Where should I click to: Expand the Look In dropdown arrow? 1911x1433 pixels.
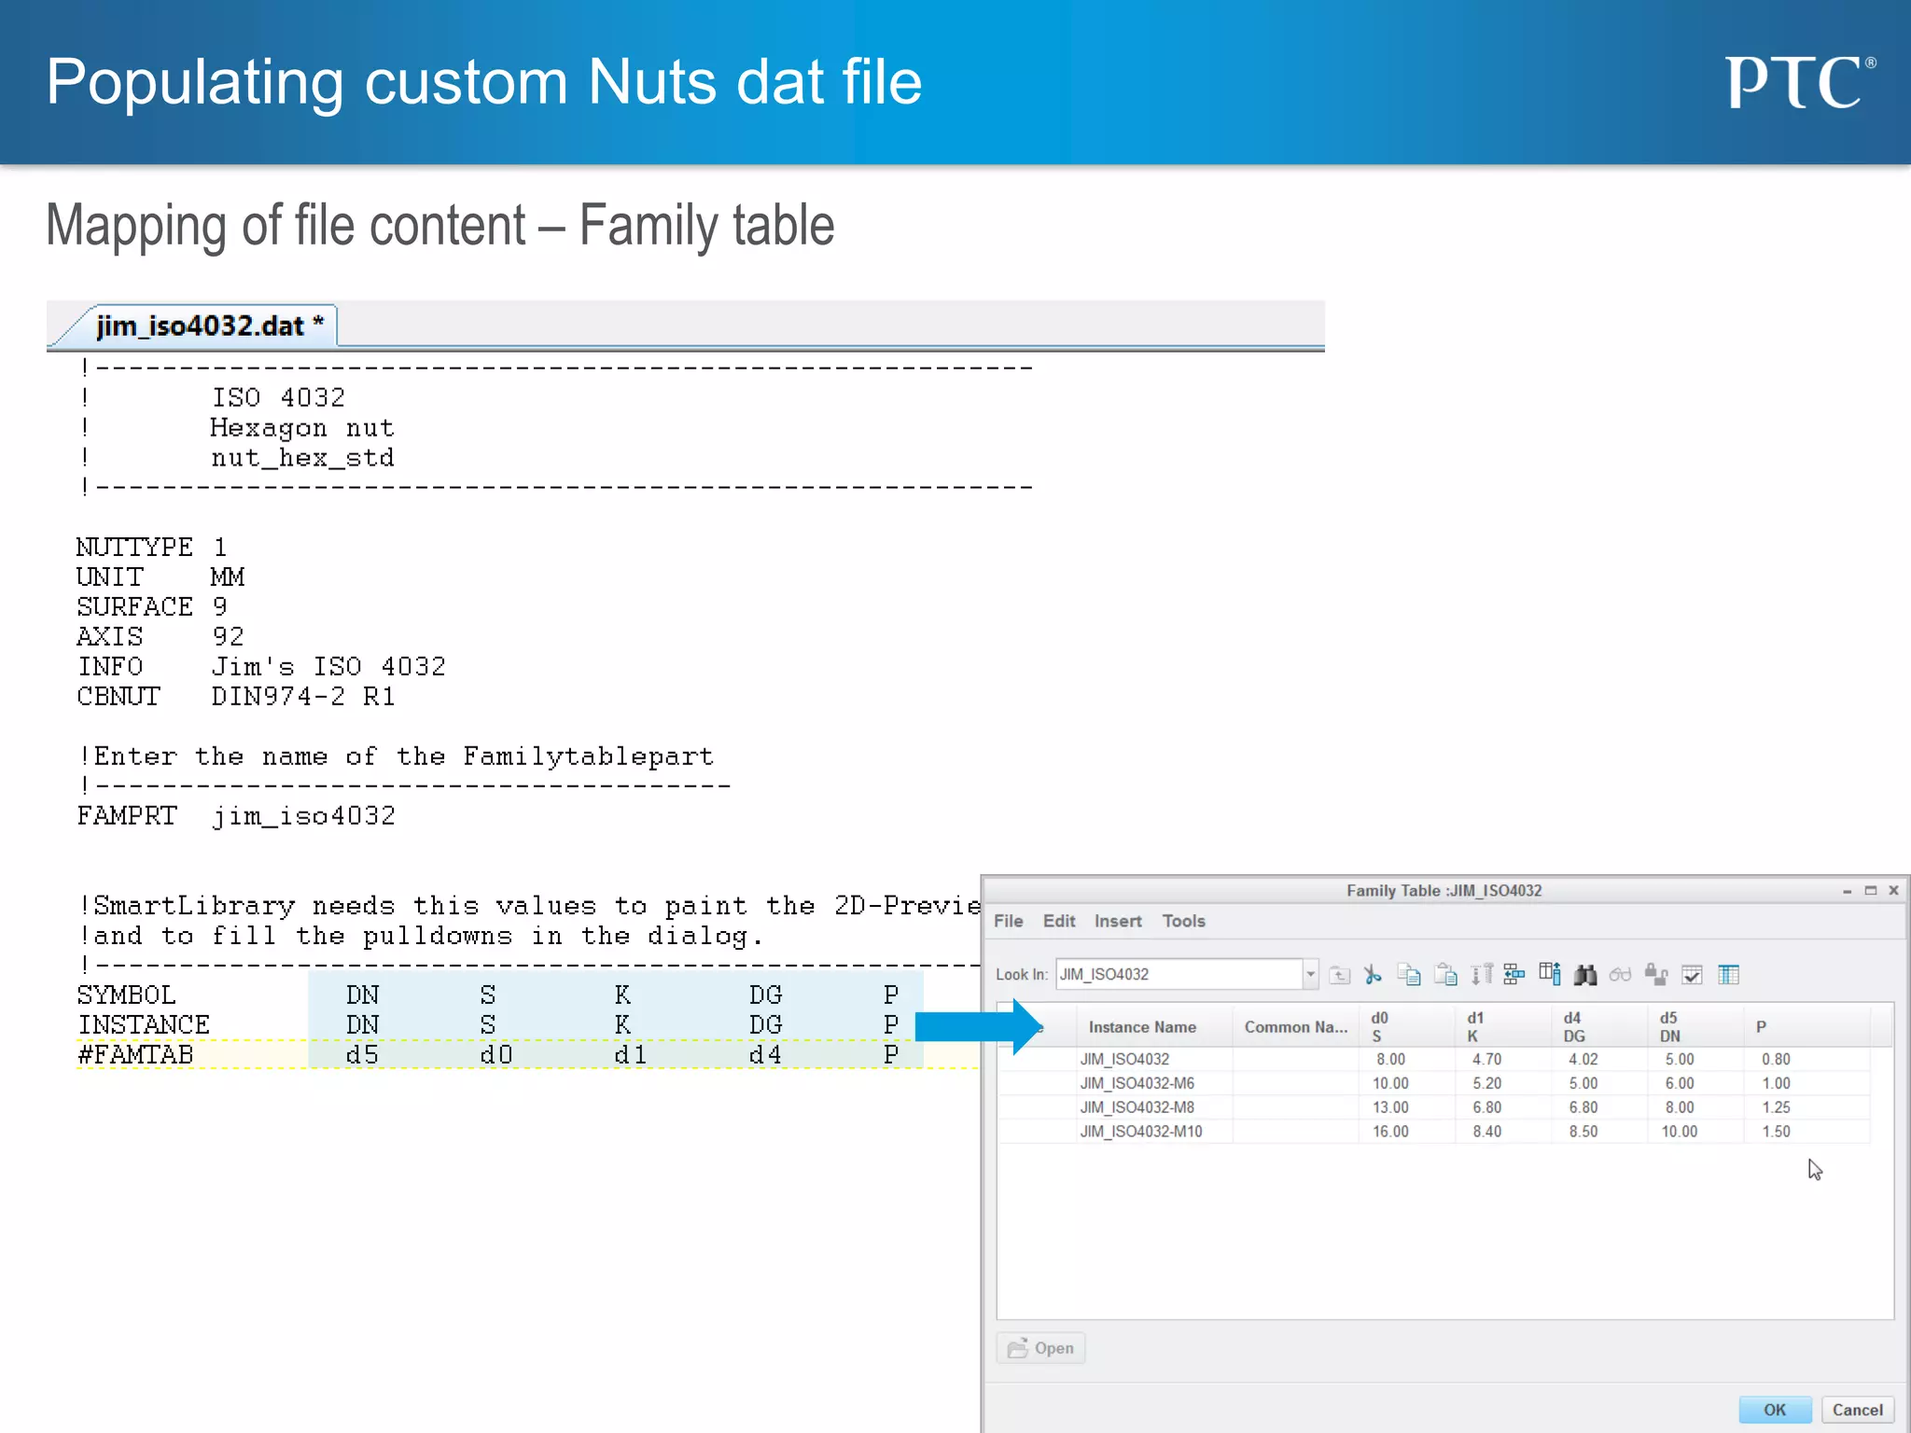coord(1310,974)
